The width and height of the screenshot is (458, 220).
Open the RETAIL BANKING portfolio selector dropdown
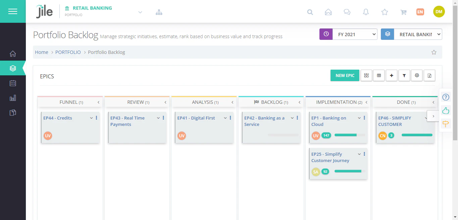[418, 34]
